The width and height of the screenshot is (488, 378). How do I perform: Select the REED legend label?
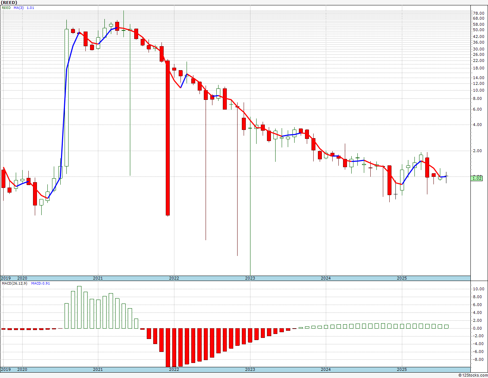coord(6,8)
